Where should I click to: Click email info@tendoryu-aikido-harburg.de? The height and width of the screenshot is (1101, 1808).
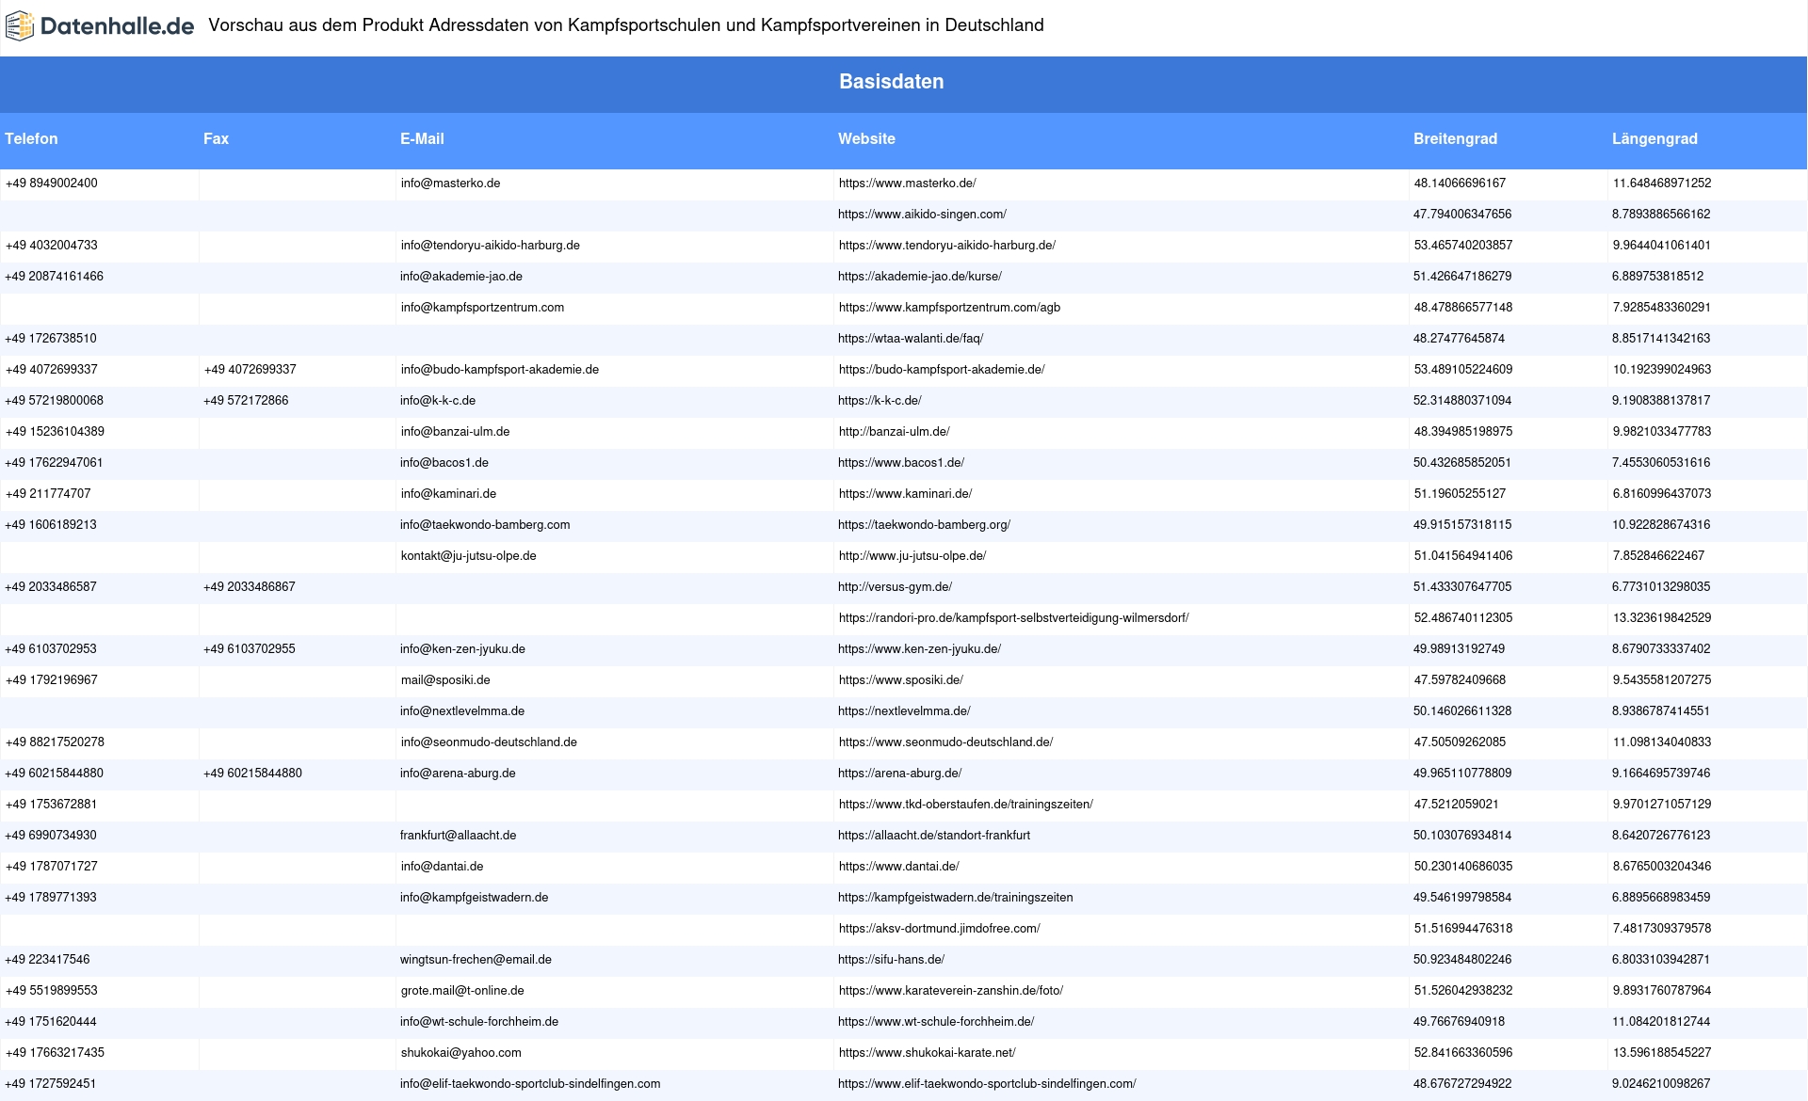click(490, 246)
